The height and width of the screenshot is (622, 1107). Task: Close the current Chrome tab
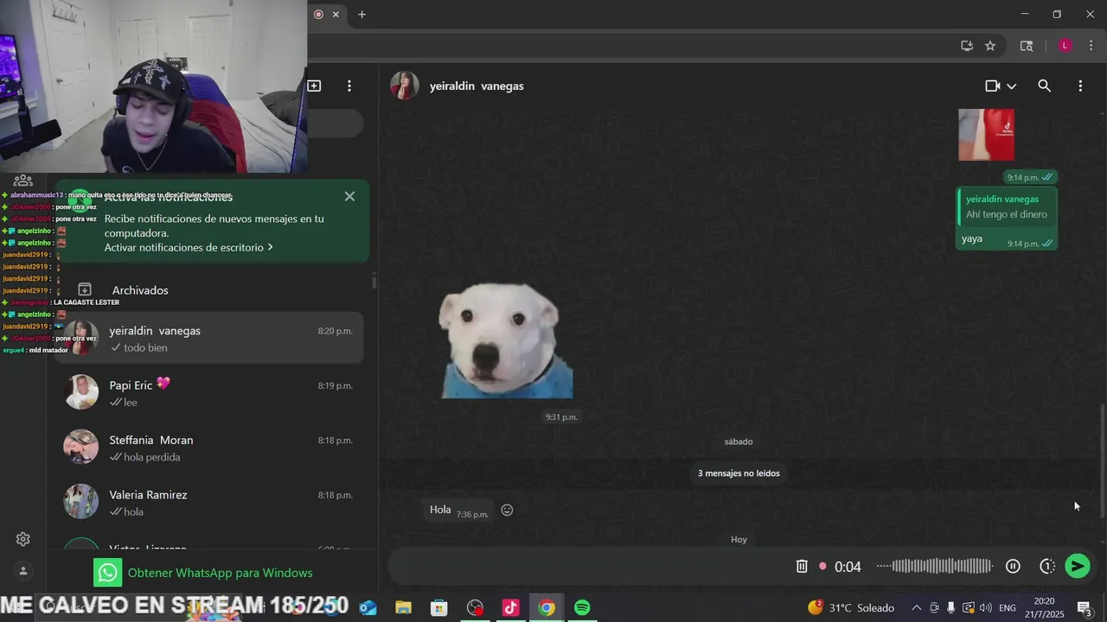coord(336,14)
